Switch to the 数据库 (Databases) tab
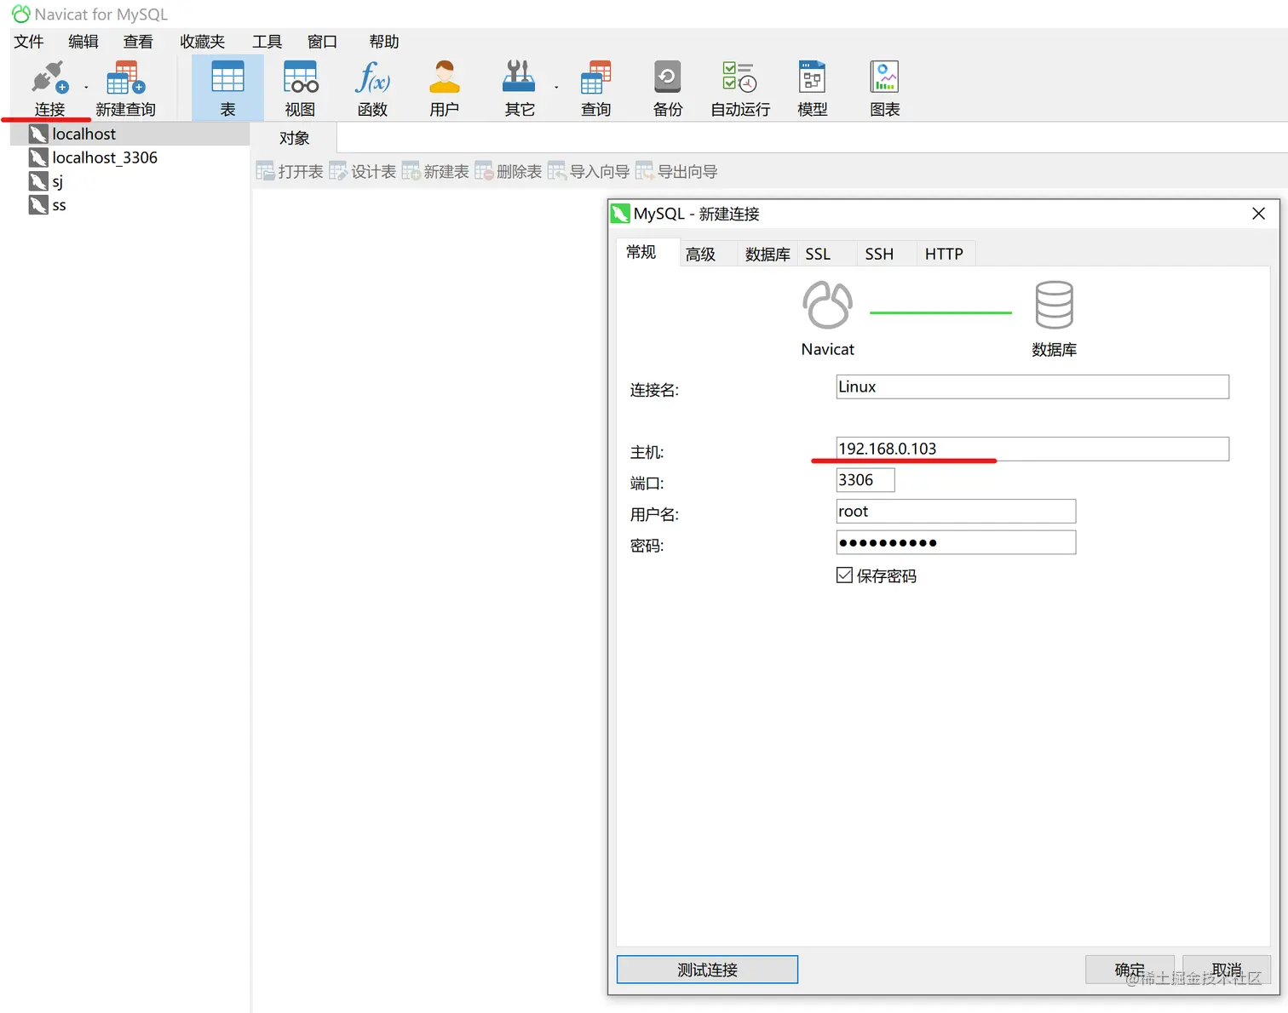 [768, 254]
